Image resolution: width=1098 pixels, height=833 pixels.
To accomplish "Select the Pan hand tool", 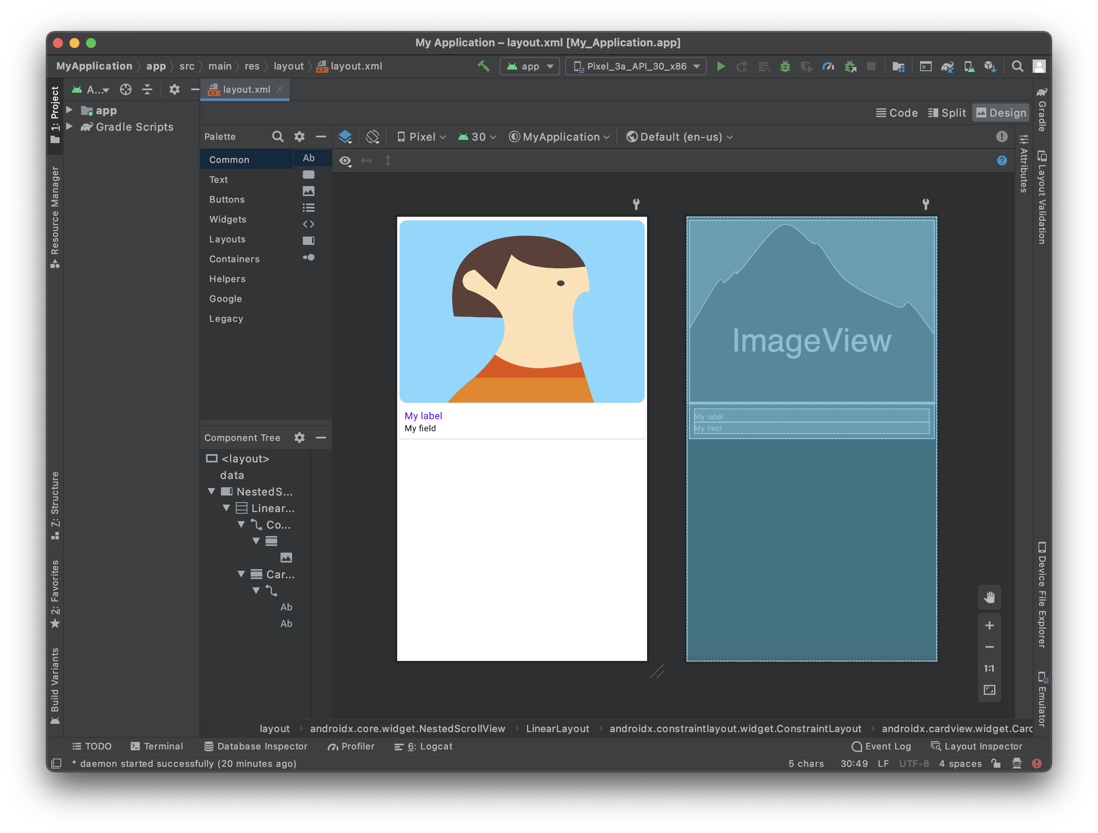I will pyautogui.click(x=989, y=597).
